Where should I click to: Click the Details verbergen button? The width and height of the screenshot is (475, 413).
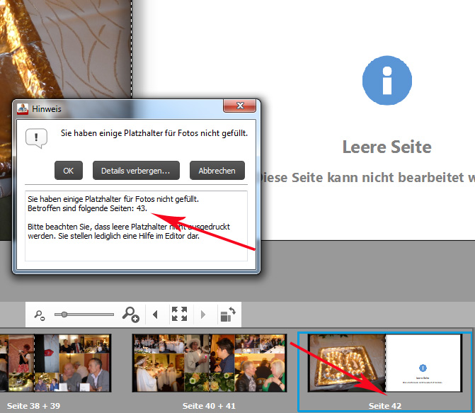pos(136,171)
